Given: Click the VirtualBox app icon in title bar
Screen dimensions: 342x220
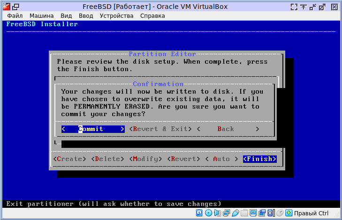Looking at the screenshot, I should [6, 7].
